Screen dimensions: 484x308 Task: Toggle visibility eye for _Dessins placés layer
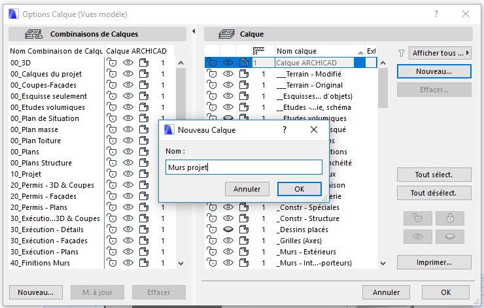click(x=228, y=230)
